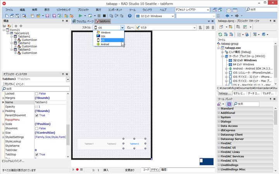The height and width of the screenshot is (174, 279).
Task: Click the envelope icon in the top toolbar
Action: pos(229,10)
